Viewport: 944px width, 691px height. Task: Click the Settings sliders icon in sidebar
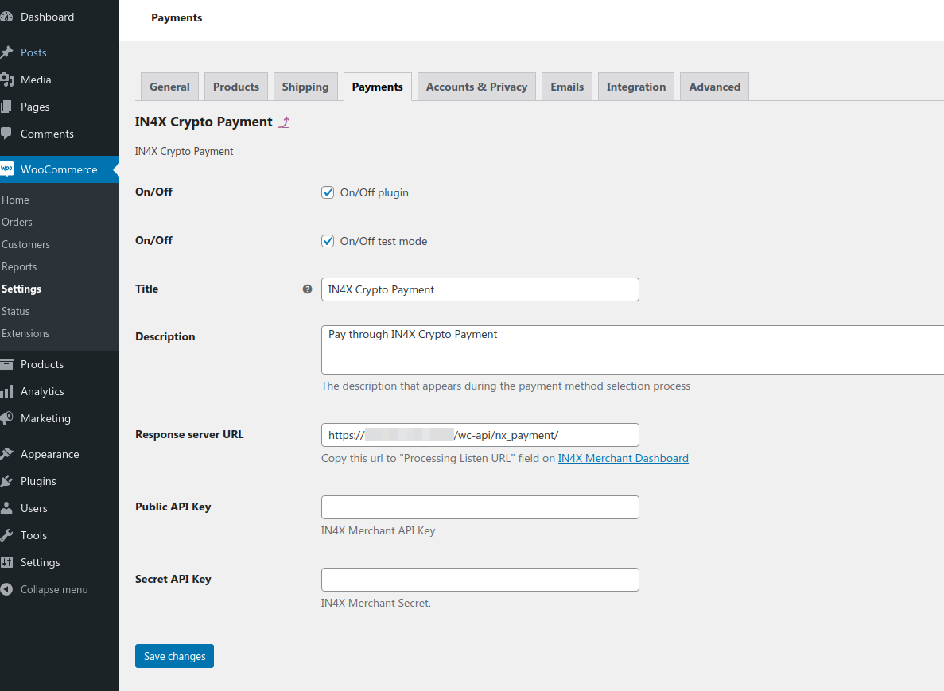[x=6, y=562]
